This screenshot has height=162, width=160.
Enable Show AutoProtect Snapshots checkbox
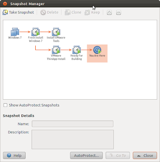(x=5, y=105)
